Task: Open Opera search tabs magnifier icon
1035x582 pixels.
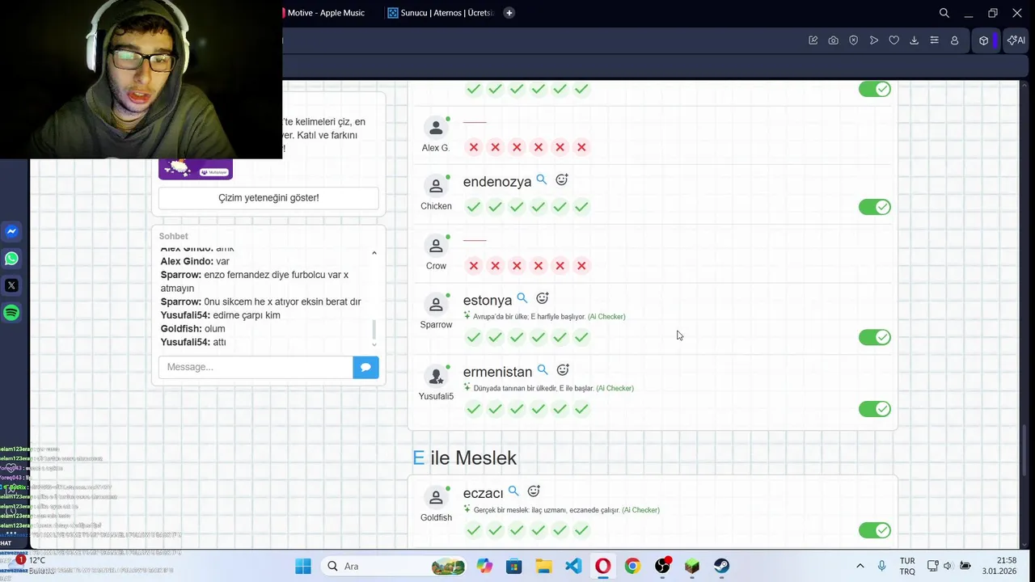Action: 944,13
